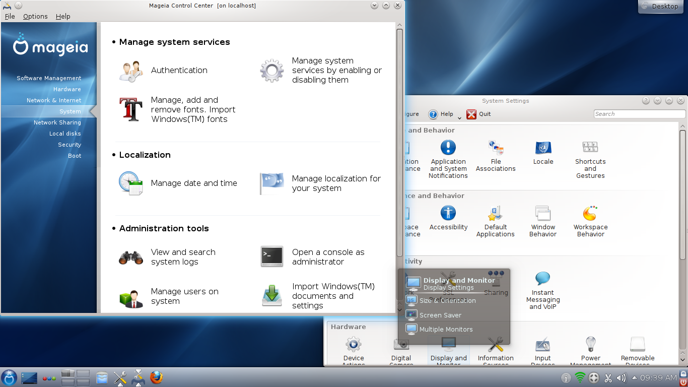688x387 pixels.
Task: Click the System Settings window help button
Action: click(646, 101)
